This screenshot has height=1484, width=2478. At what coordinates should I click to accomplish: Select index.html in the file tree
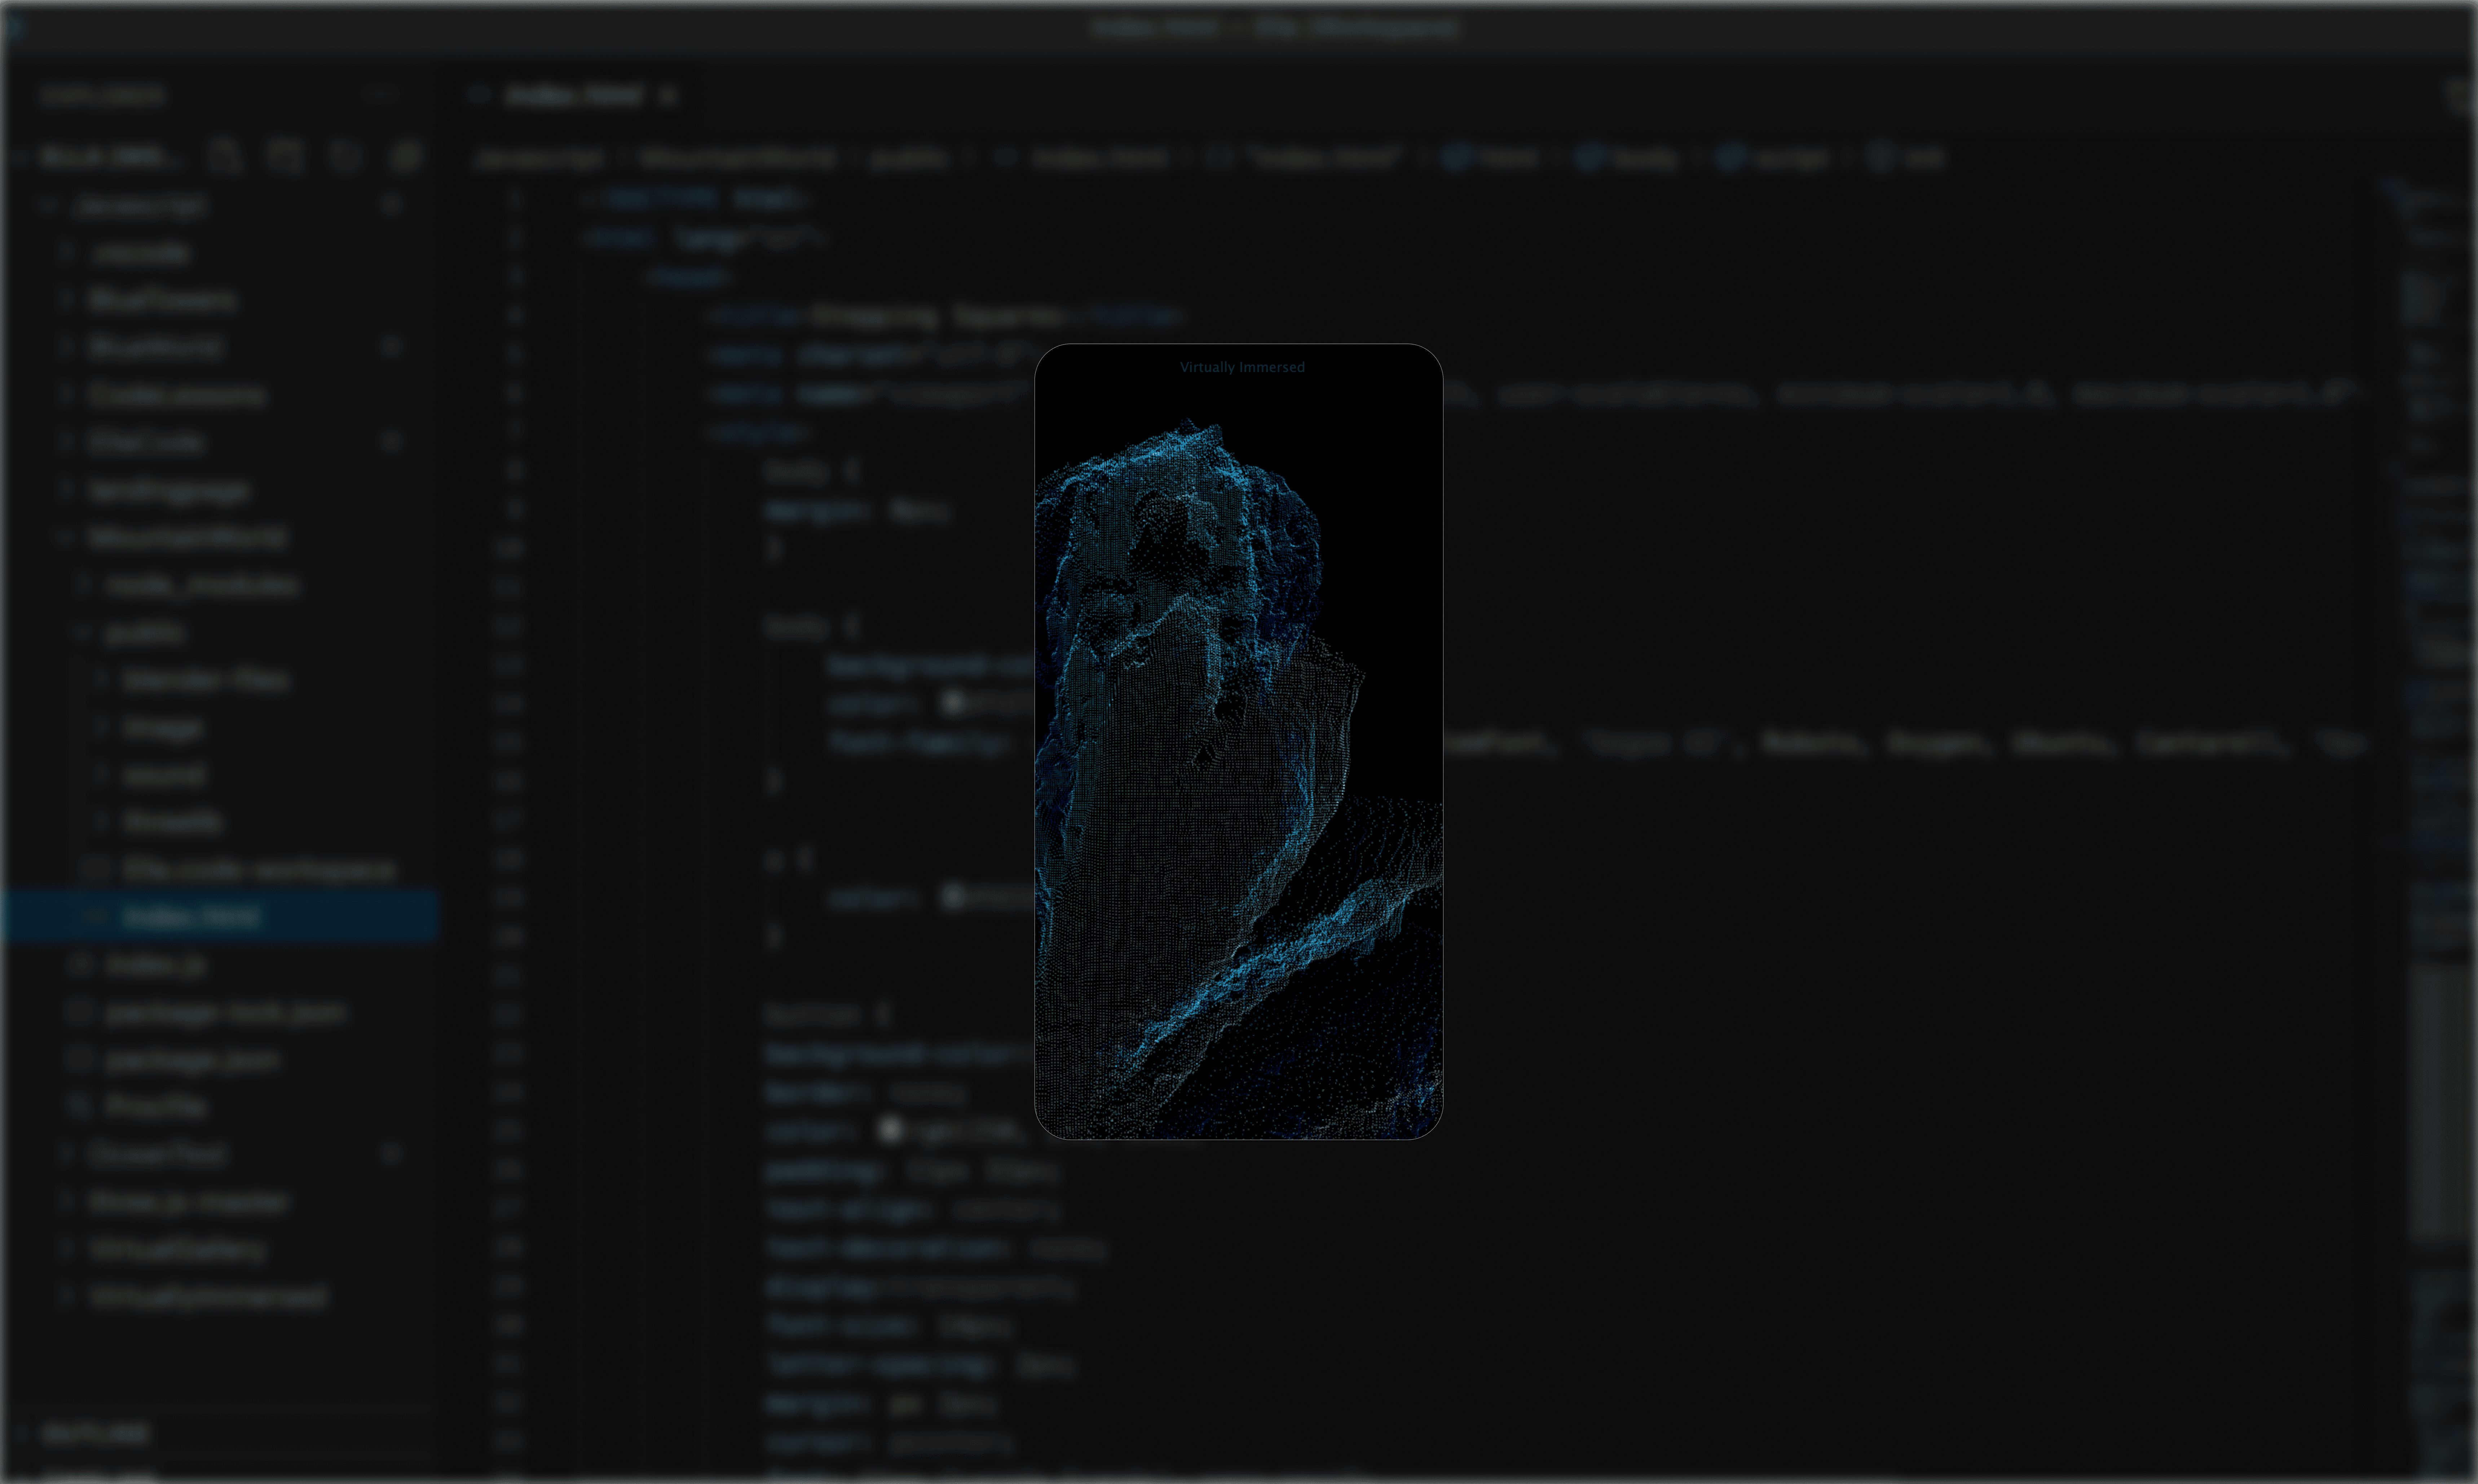click(x=191, y=916)
